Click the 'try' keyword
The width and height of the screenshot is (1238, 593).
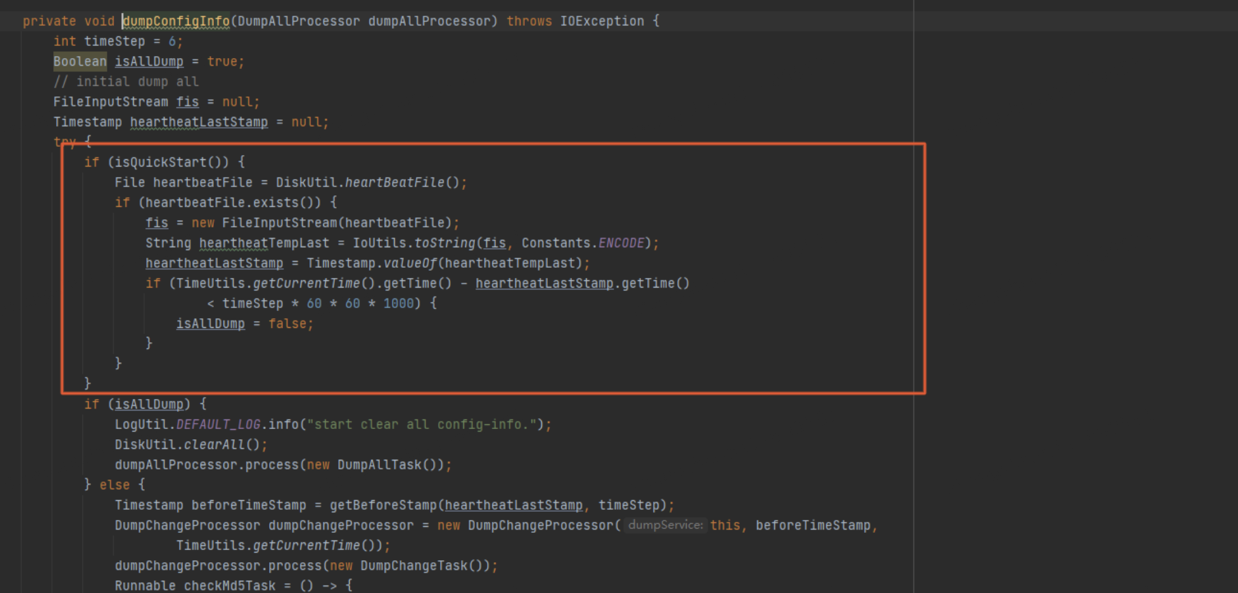click(x=65, y=142)
